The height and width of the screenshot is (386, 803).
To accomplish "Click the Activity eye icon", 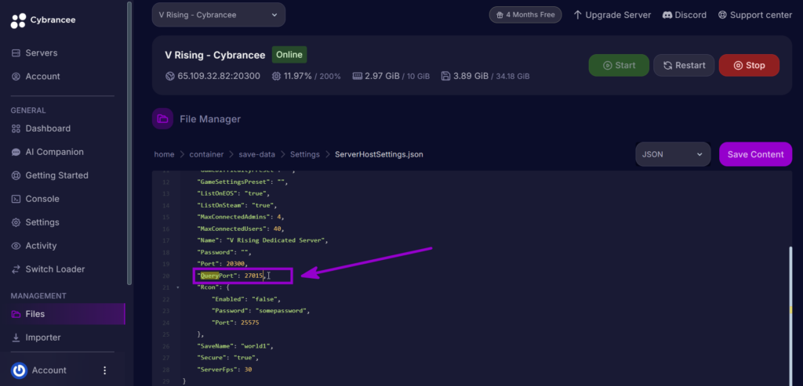I will [x=16, y=246].
